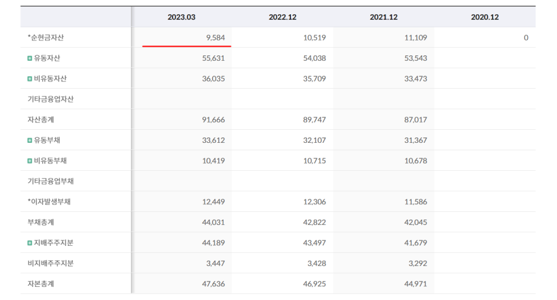Image resolution: width=557 pixels, height=300 pixels.
Task: Click the 지배주주지분 value 44,189
Action: click(214, 243)
